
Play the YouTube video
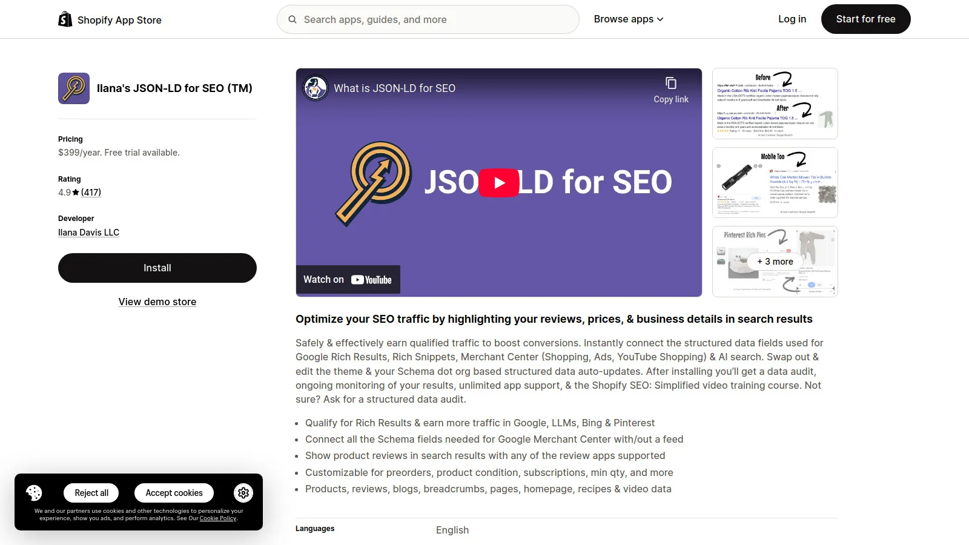(x=499, y=182)
